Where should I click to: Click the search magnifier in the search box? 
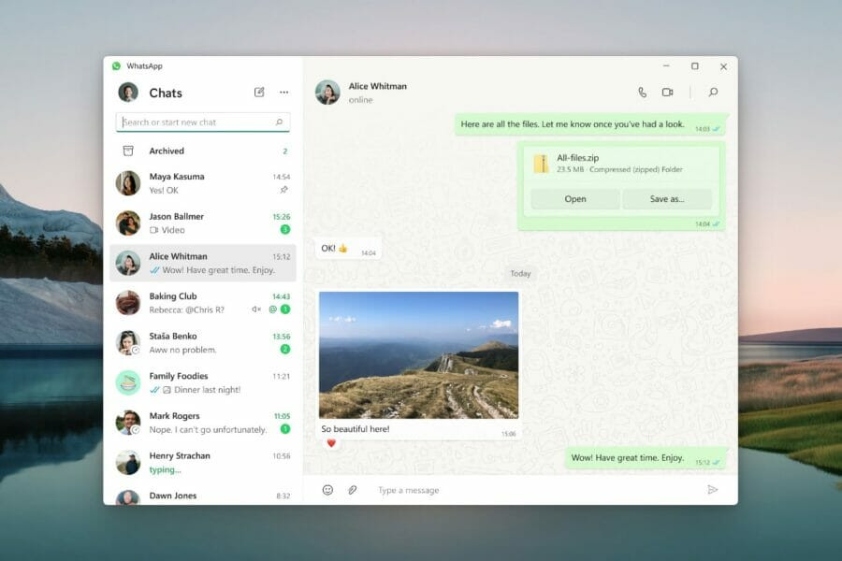(x=279, y=122)
